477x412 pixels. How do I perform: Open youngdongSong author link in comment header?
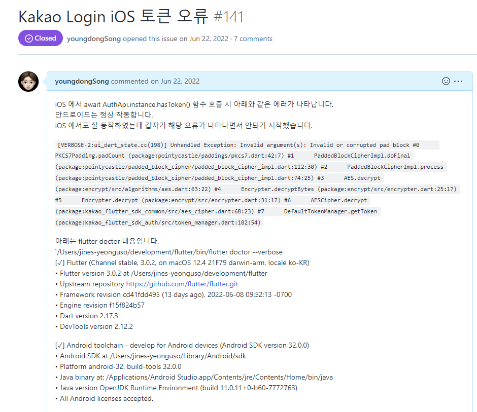click(x=82, y=82)
